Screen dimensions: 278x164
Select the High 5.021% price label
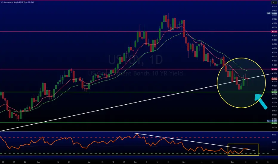click(272, 13)
